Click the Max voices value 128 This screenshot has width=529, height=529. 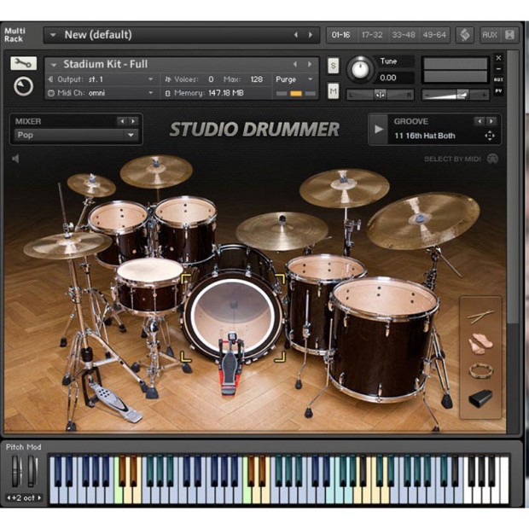(257, 79)
